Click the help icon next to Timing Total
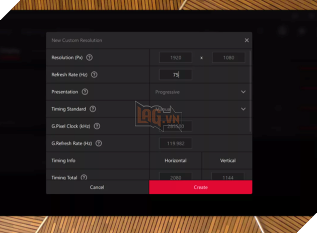 click(x=84, y=177)
